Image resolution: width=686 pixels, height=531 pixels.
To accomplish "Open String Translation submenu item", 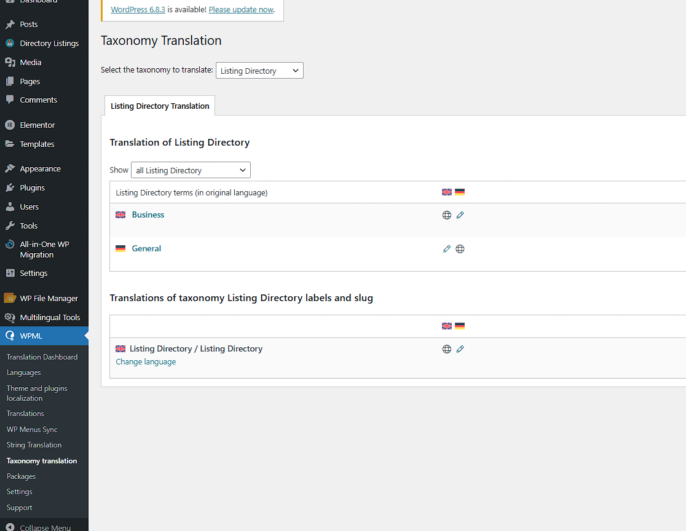I will 34,445.
